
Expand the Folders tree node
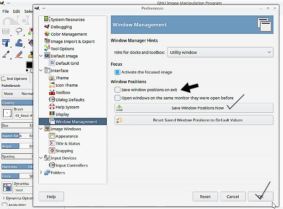click(x=41, y=172)
